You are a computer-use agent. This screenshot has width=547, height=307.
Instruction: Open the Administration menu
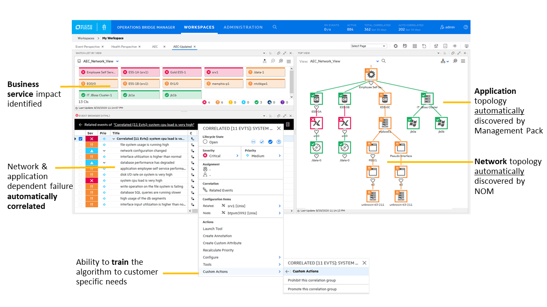pyautogui.click(x=243, y=27)
